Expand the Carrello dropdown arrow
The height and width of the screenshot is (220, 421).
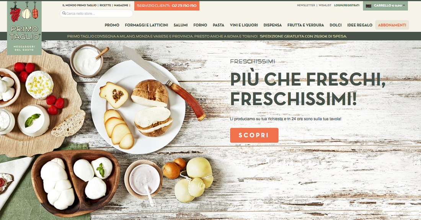(404, 5)
